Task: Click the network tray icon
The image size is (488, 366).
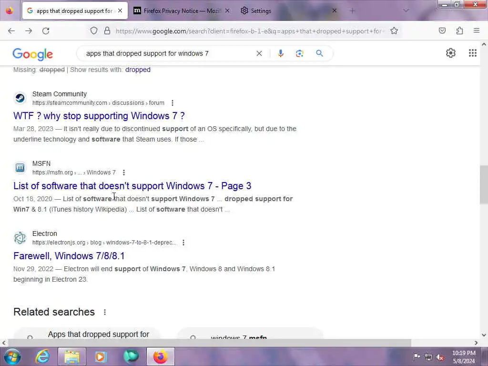Action: pyautogui.click(x=428, y=357)
